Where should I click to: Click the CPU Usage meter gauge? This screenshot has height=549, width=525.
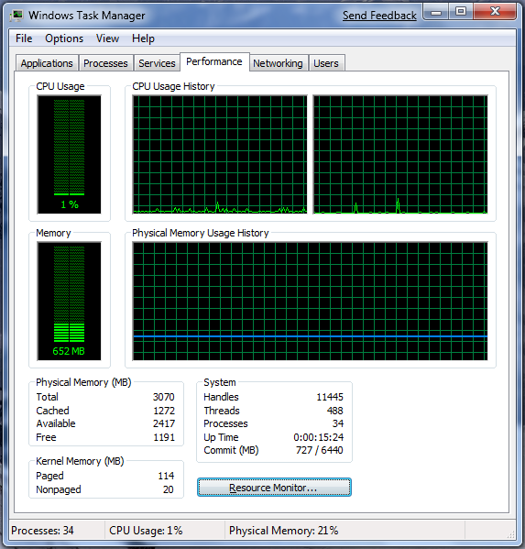pyautogui.click(x=70, y=154)
